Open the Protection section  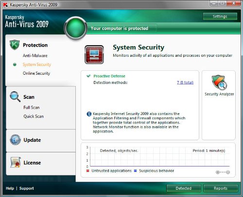pyautogui.click(x=35, y=45)
